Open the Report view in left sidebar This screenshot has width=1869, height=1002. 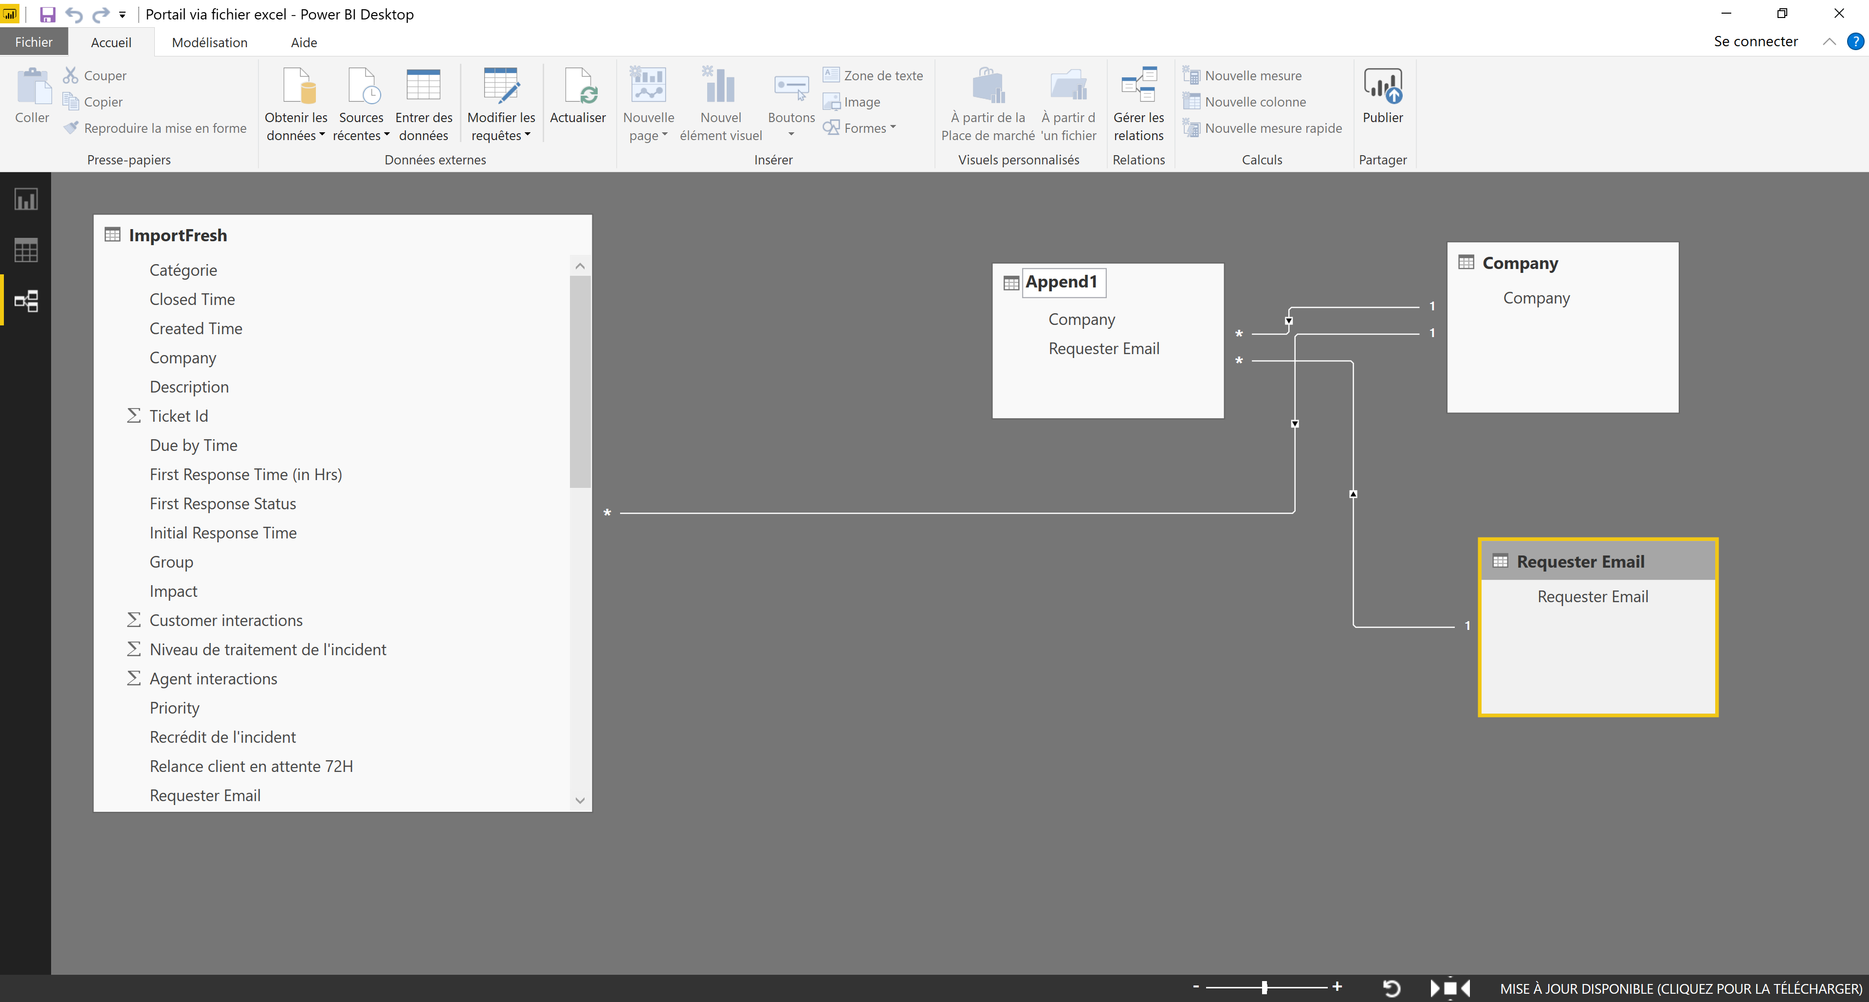[26, 199]
